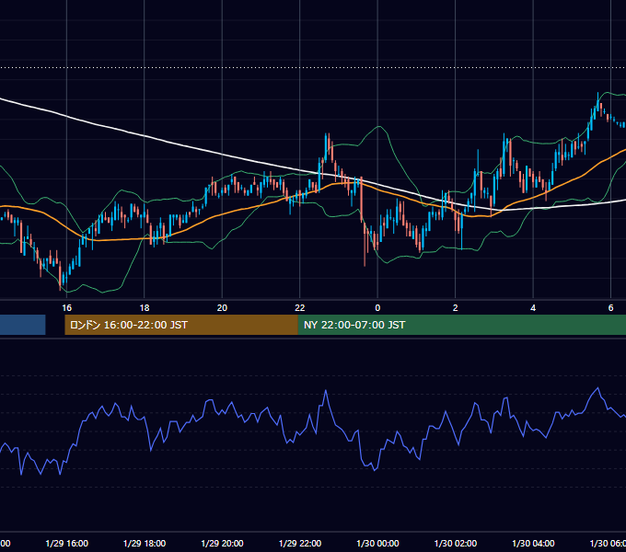Click the 1/29 18:00 time label
This screenshot has width=626, height=552.
point(145,543)
